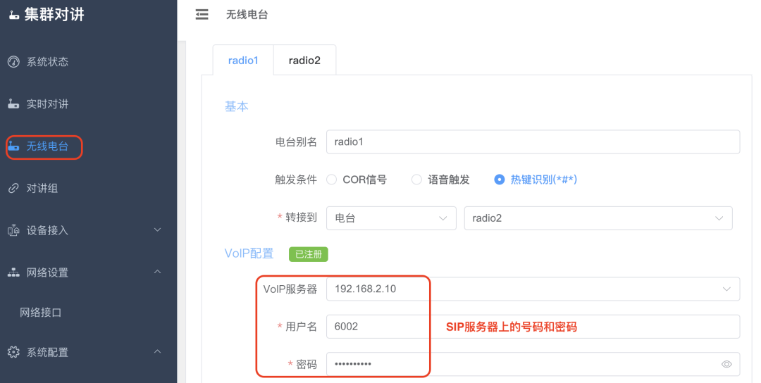Collapse the 网络设置 submenu chevron

tap(157, 272)
